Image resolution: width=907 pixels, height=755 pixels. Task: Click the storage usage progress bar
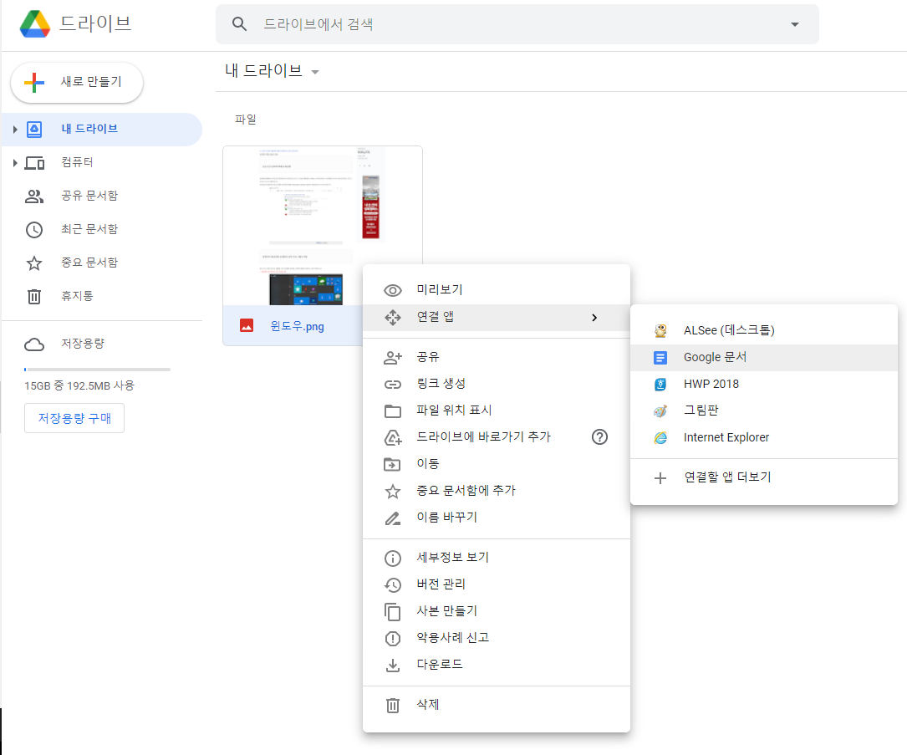pos(97,369)
